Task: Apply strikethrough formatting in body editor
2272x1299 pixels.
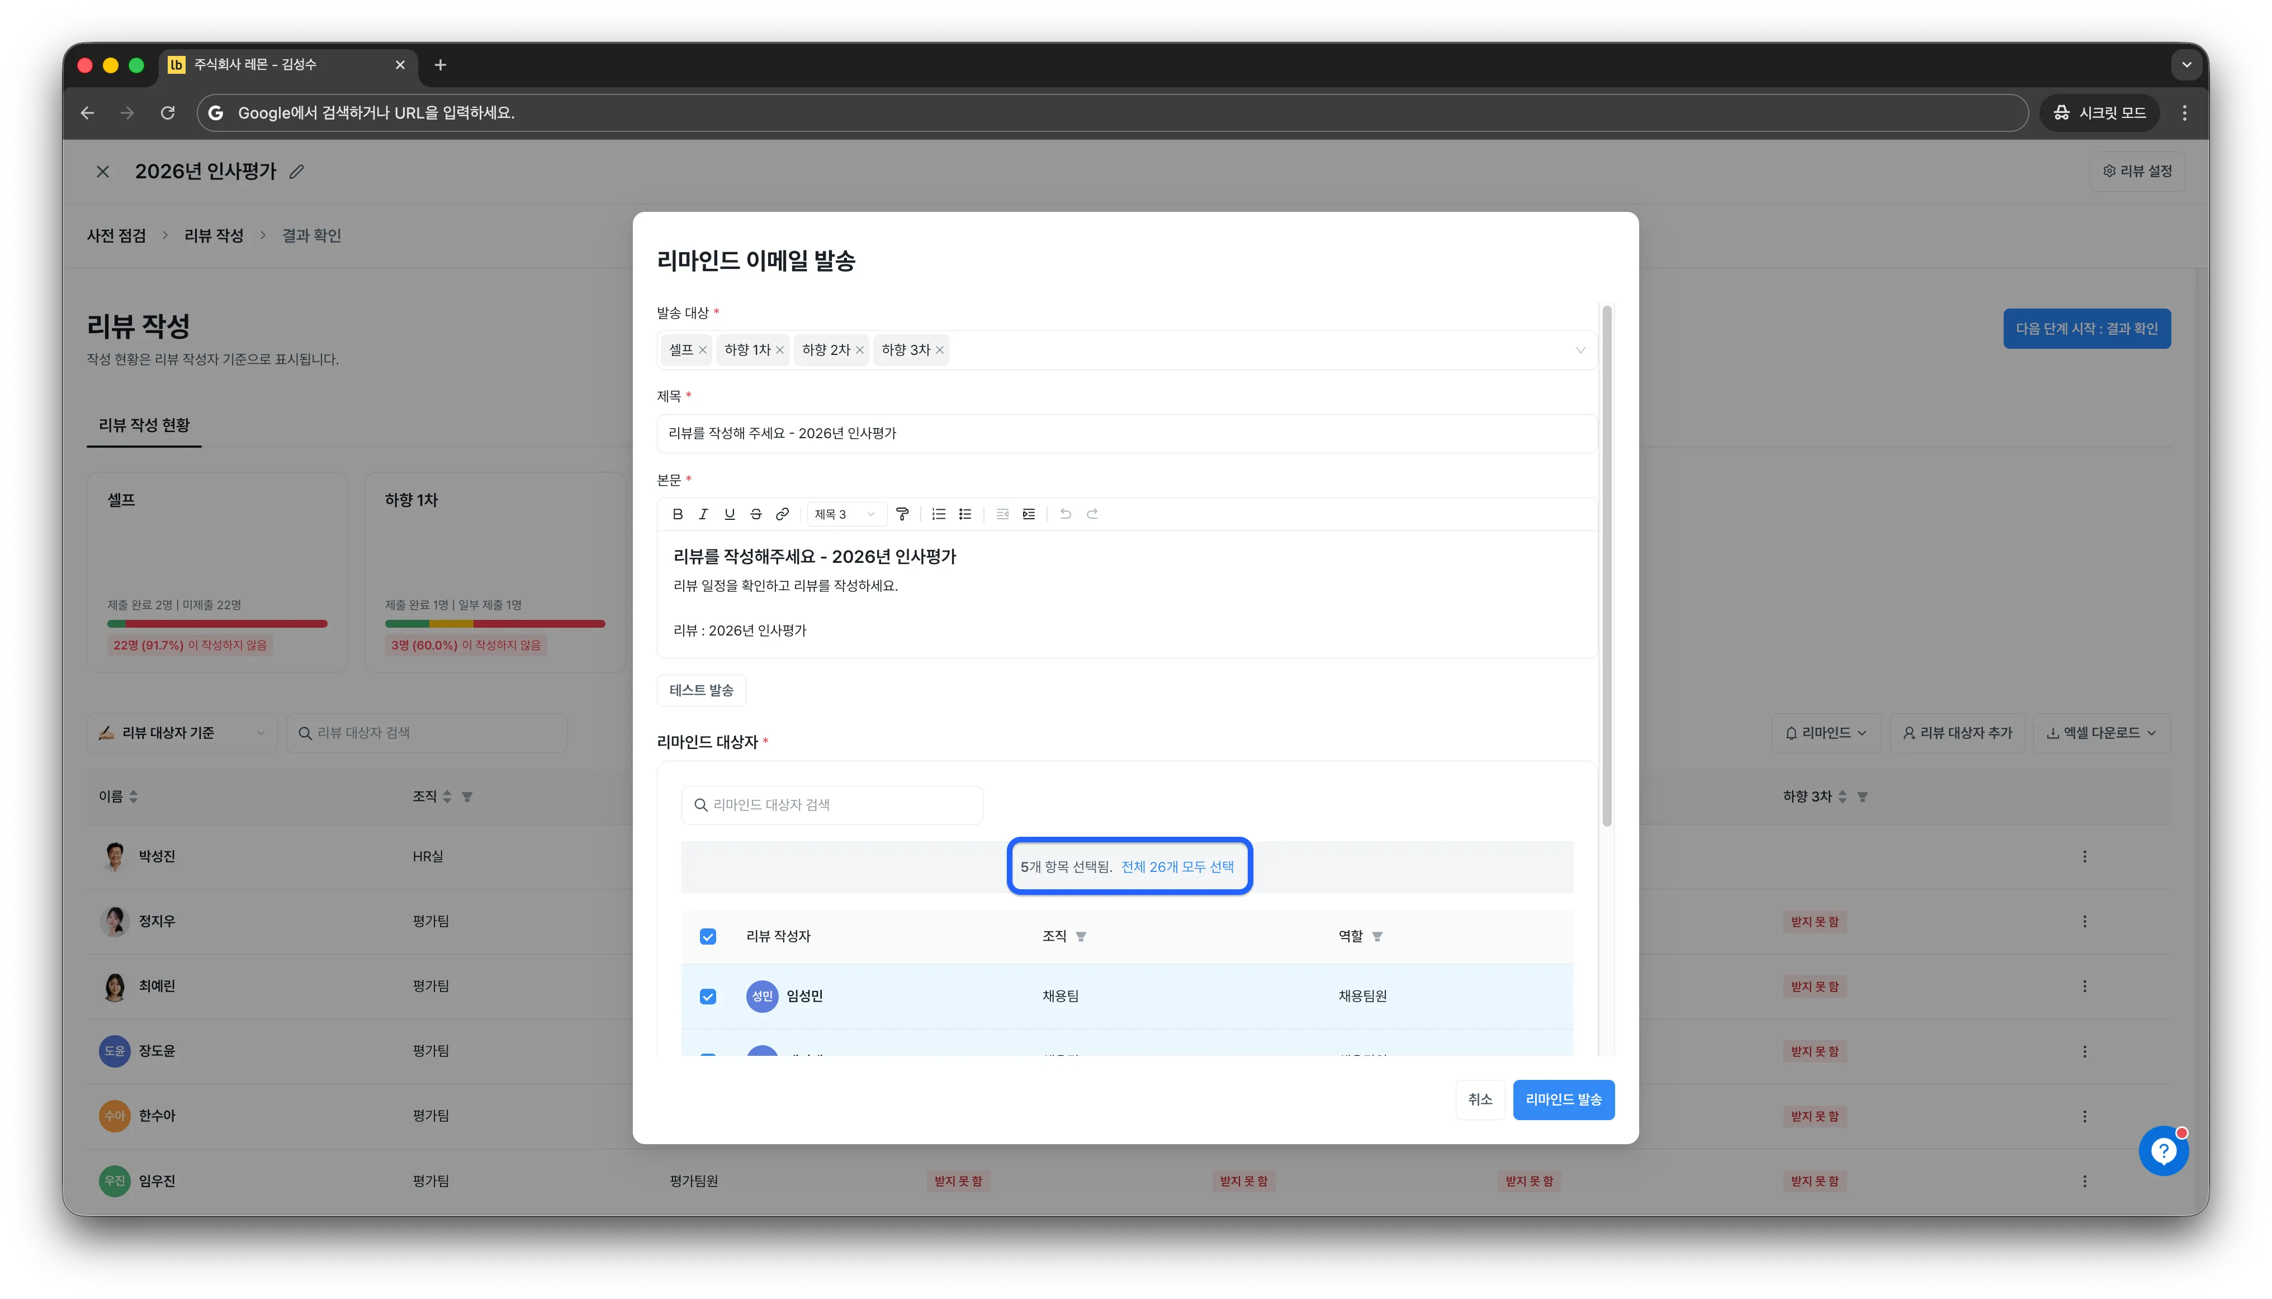Action: pos(756,514)
